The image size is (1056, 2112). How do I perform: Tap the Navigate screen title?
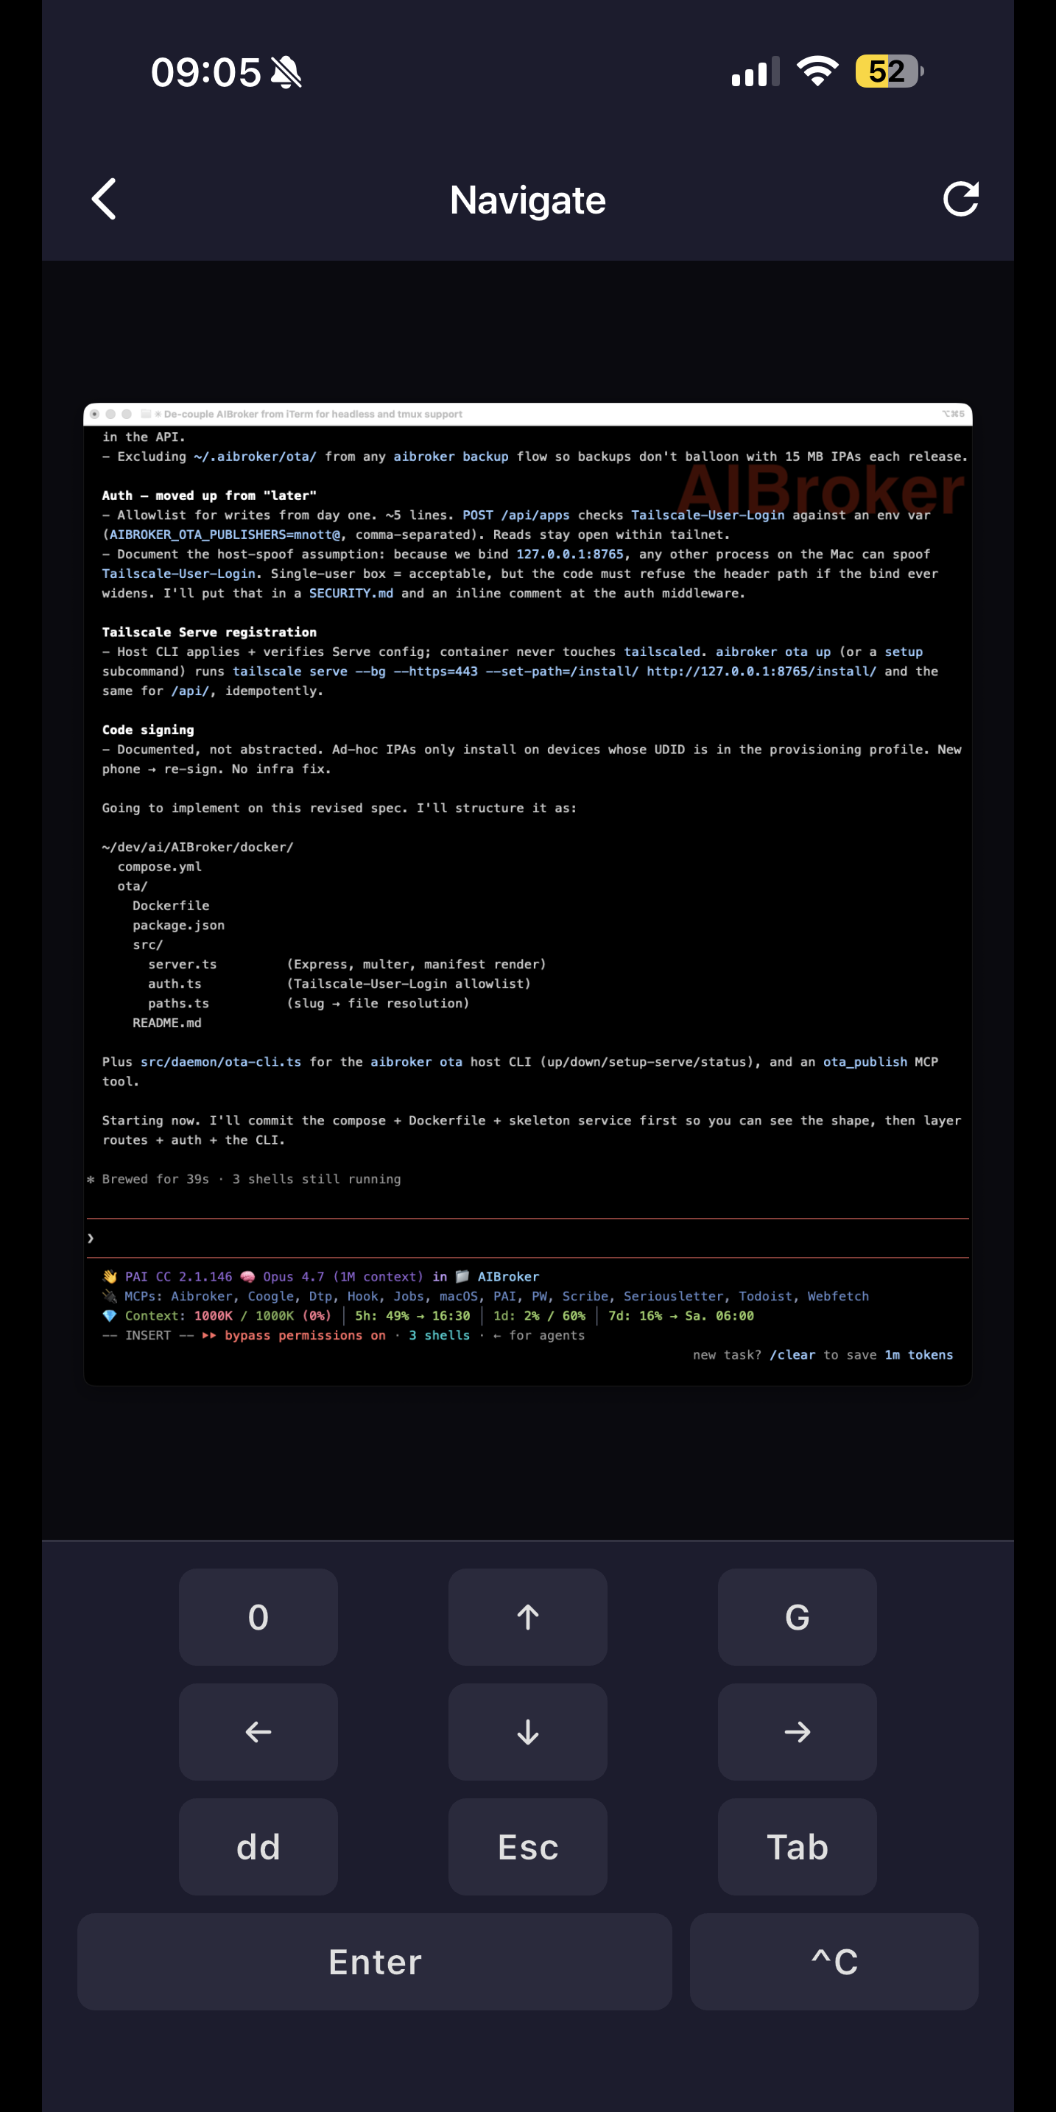click(x=528, y=200)
